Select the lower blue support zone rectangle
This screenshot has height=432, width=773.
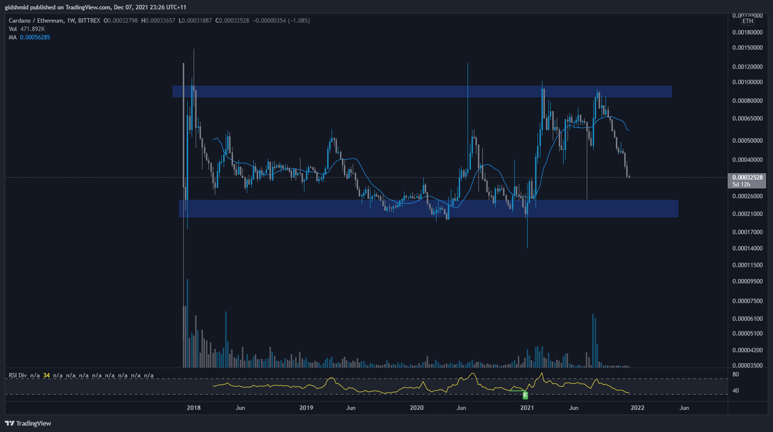coord(428,208)
